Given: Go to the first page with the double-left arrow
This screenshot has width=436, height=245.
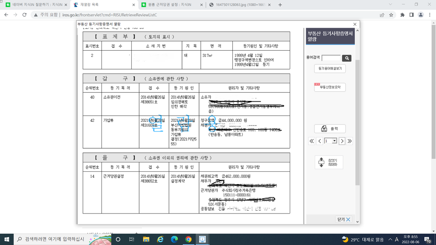Looking at the screenshot, I should [312, 141].
